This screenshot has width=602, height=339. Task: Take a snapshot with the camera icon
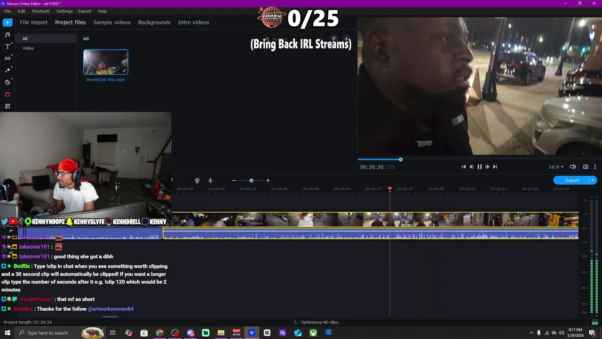coord(586,167)
